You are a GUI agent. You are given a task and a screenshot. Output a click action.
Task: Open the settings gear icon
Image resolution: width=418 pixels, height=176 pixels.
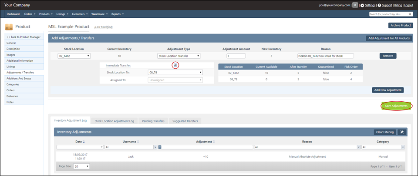[x=362, y=5]
